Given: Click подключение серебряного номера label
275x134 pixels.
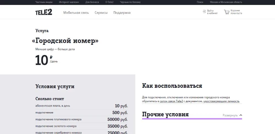Looking at the screenshot, I should pos(58,133).
